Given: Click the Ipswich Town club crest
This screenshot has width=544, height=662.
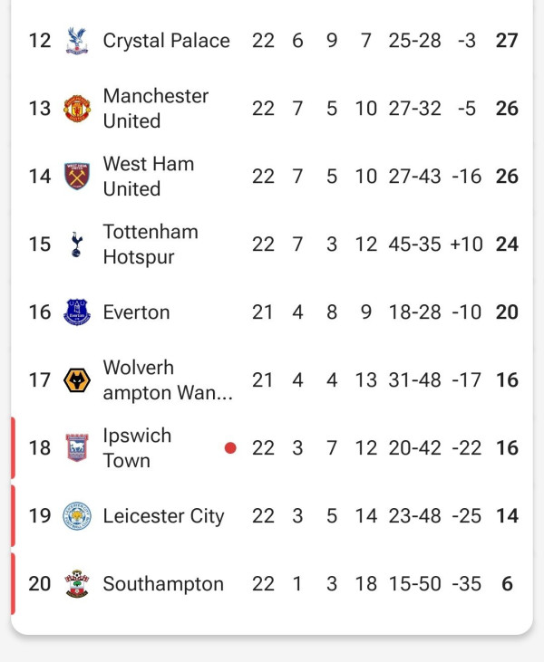Looking at the screenshot, I should (x=77, y=448).
